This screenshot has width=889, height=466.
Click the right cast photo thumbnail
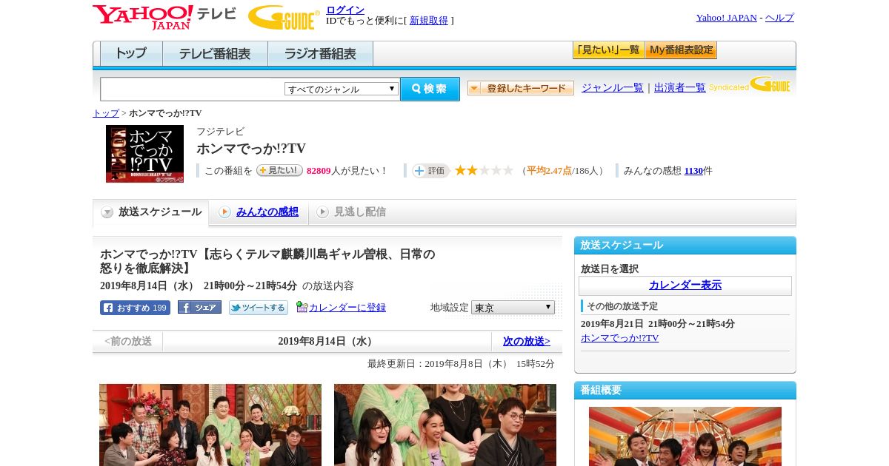445,425
